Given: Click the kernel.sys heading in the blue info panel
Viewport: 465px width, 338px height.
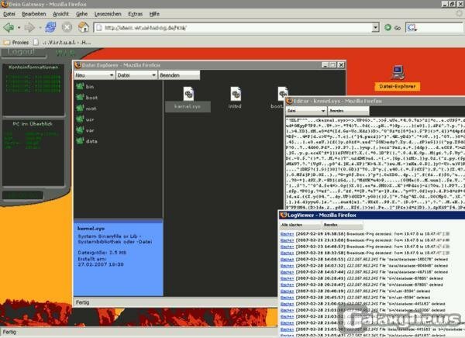Looking at the screenshot, I should (91, 229).
